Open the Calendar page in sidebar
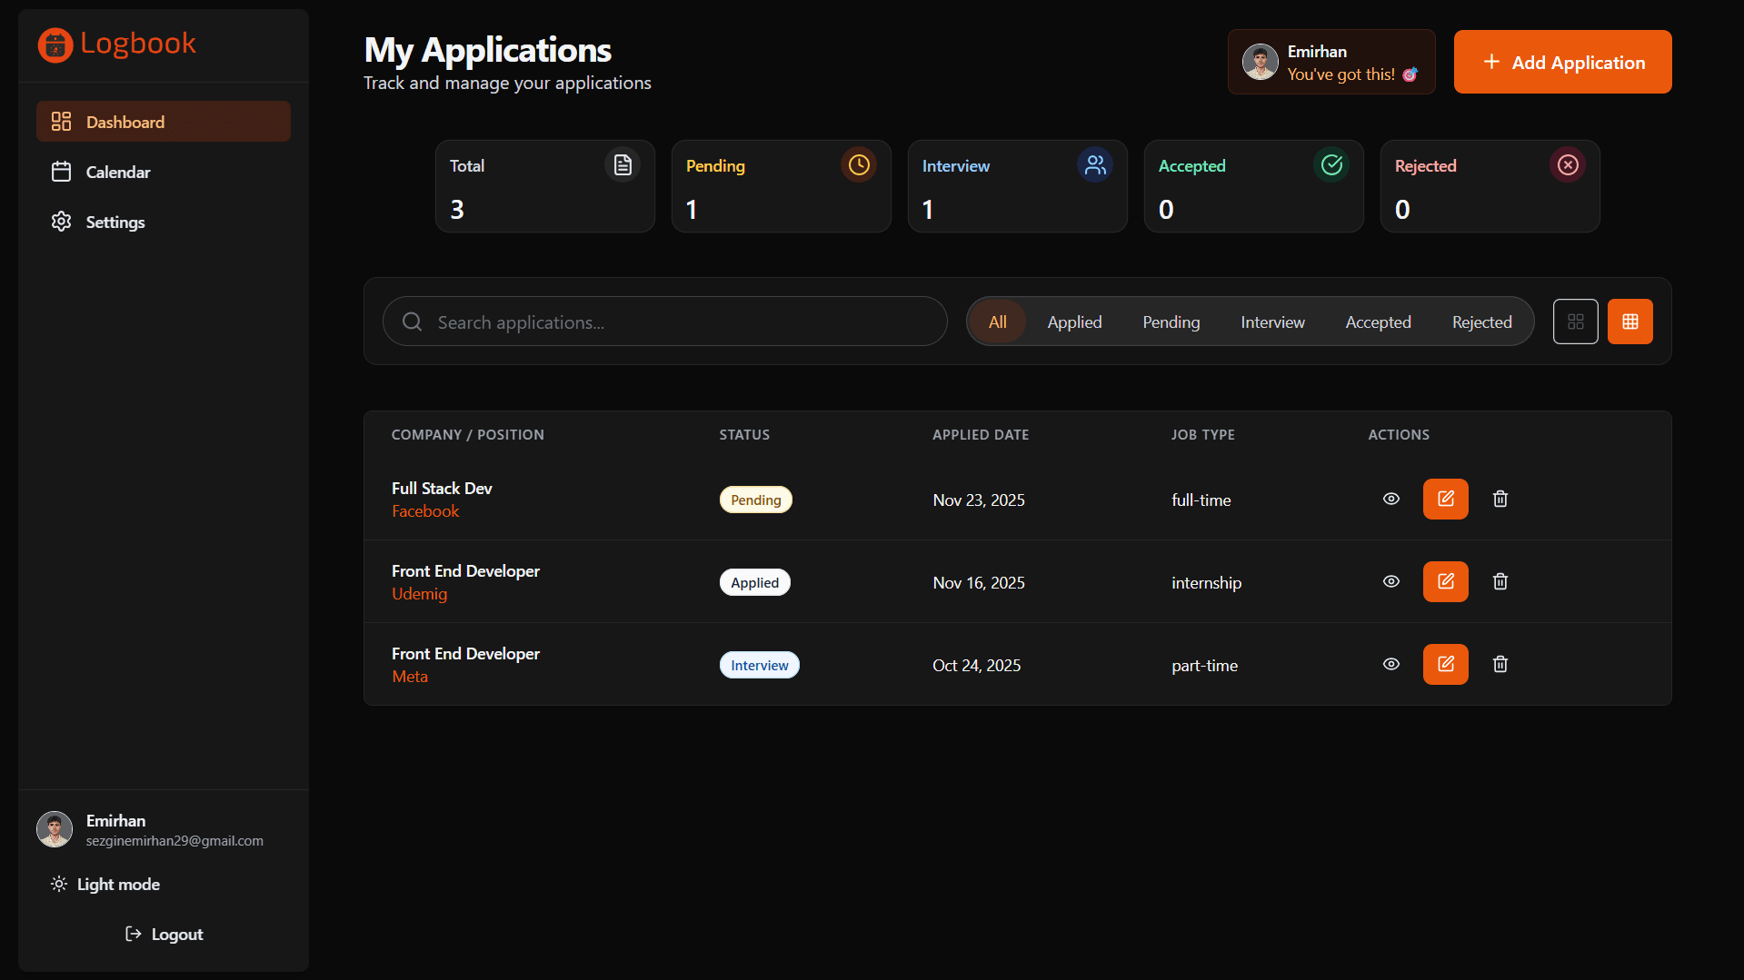1744x980 pixels. click(x=164, y=172)
